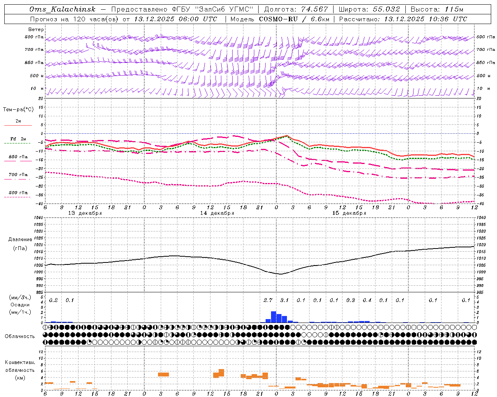Click the Конвективн. облачность panel label
The height and width of the screenshot is (397, 497).
pos(20,366)
